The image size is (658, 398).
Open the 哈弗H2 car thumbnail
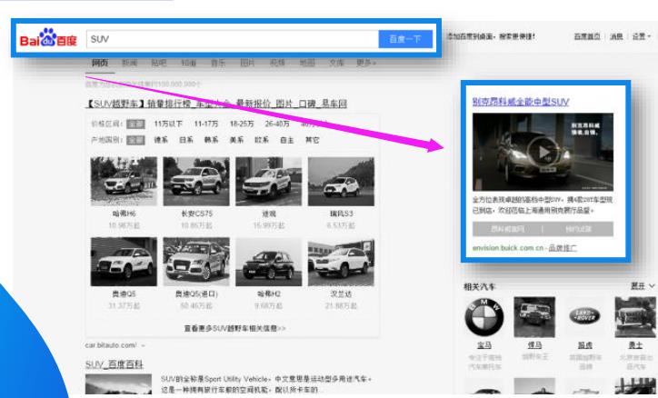click(x=269, y=262)
